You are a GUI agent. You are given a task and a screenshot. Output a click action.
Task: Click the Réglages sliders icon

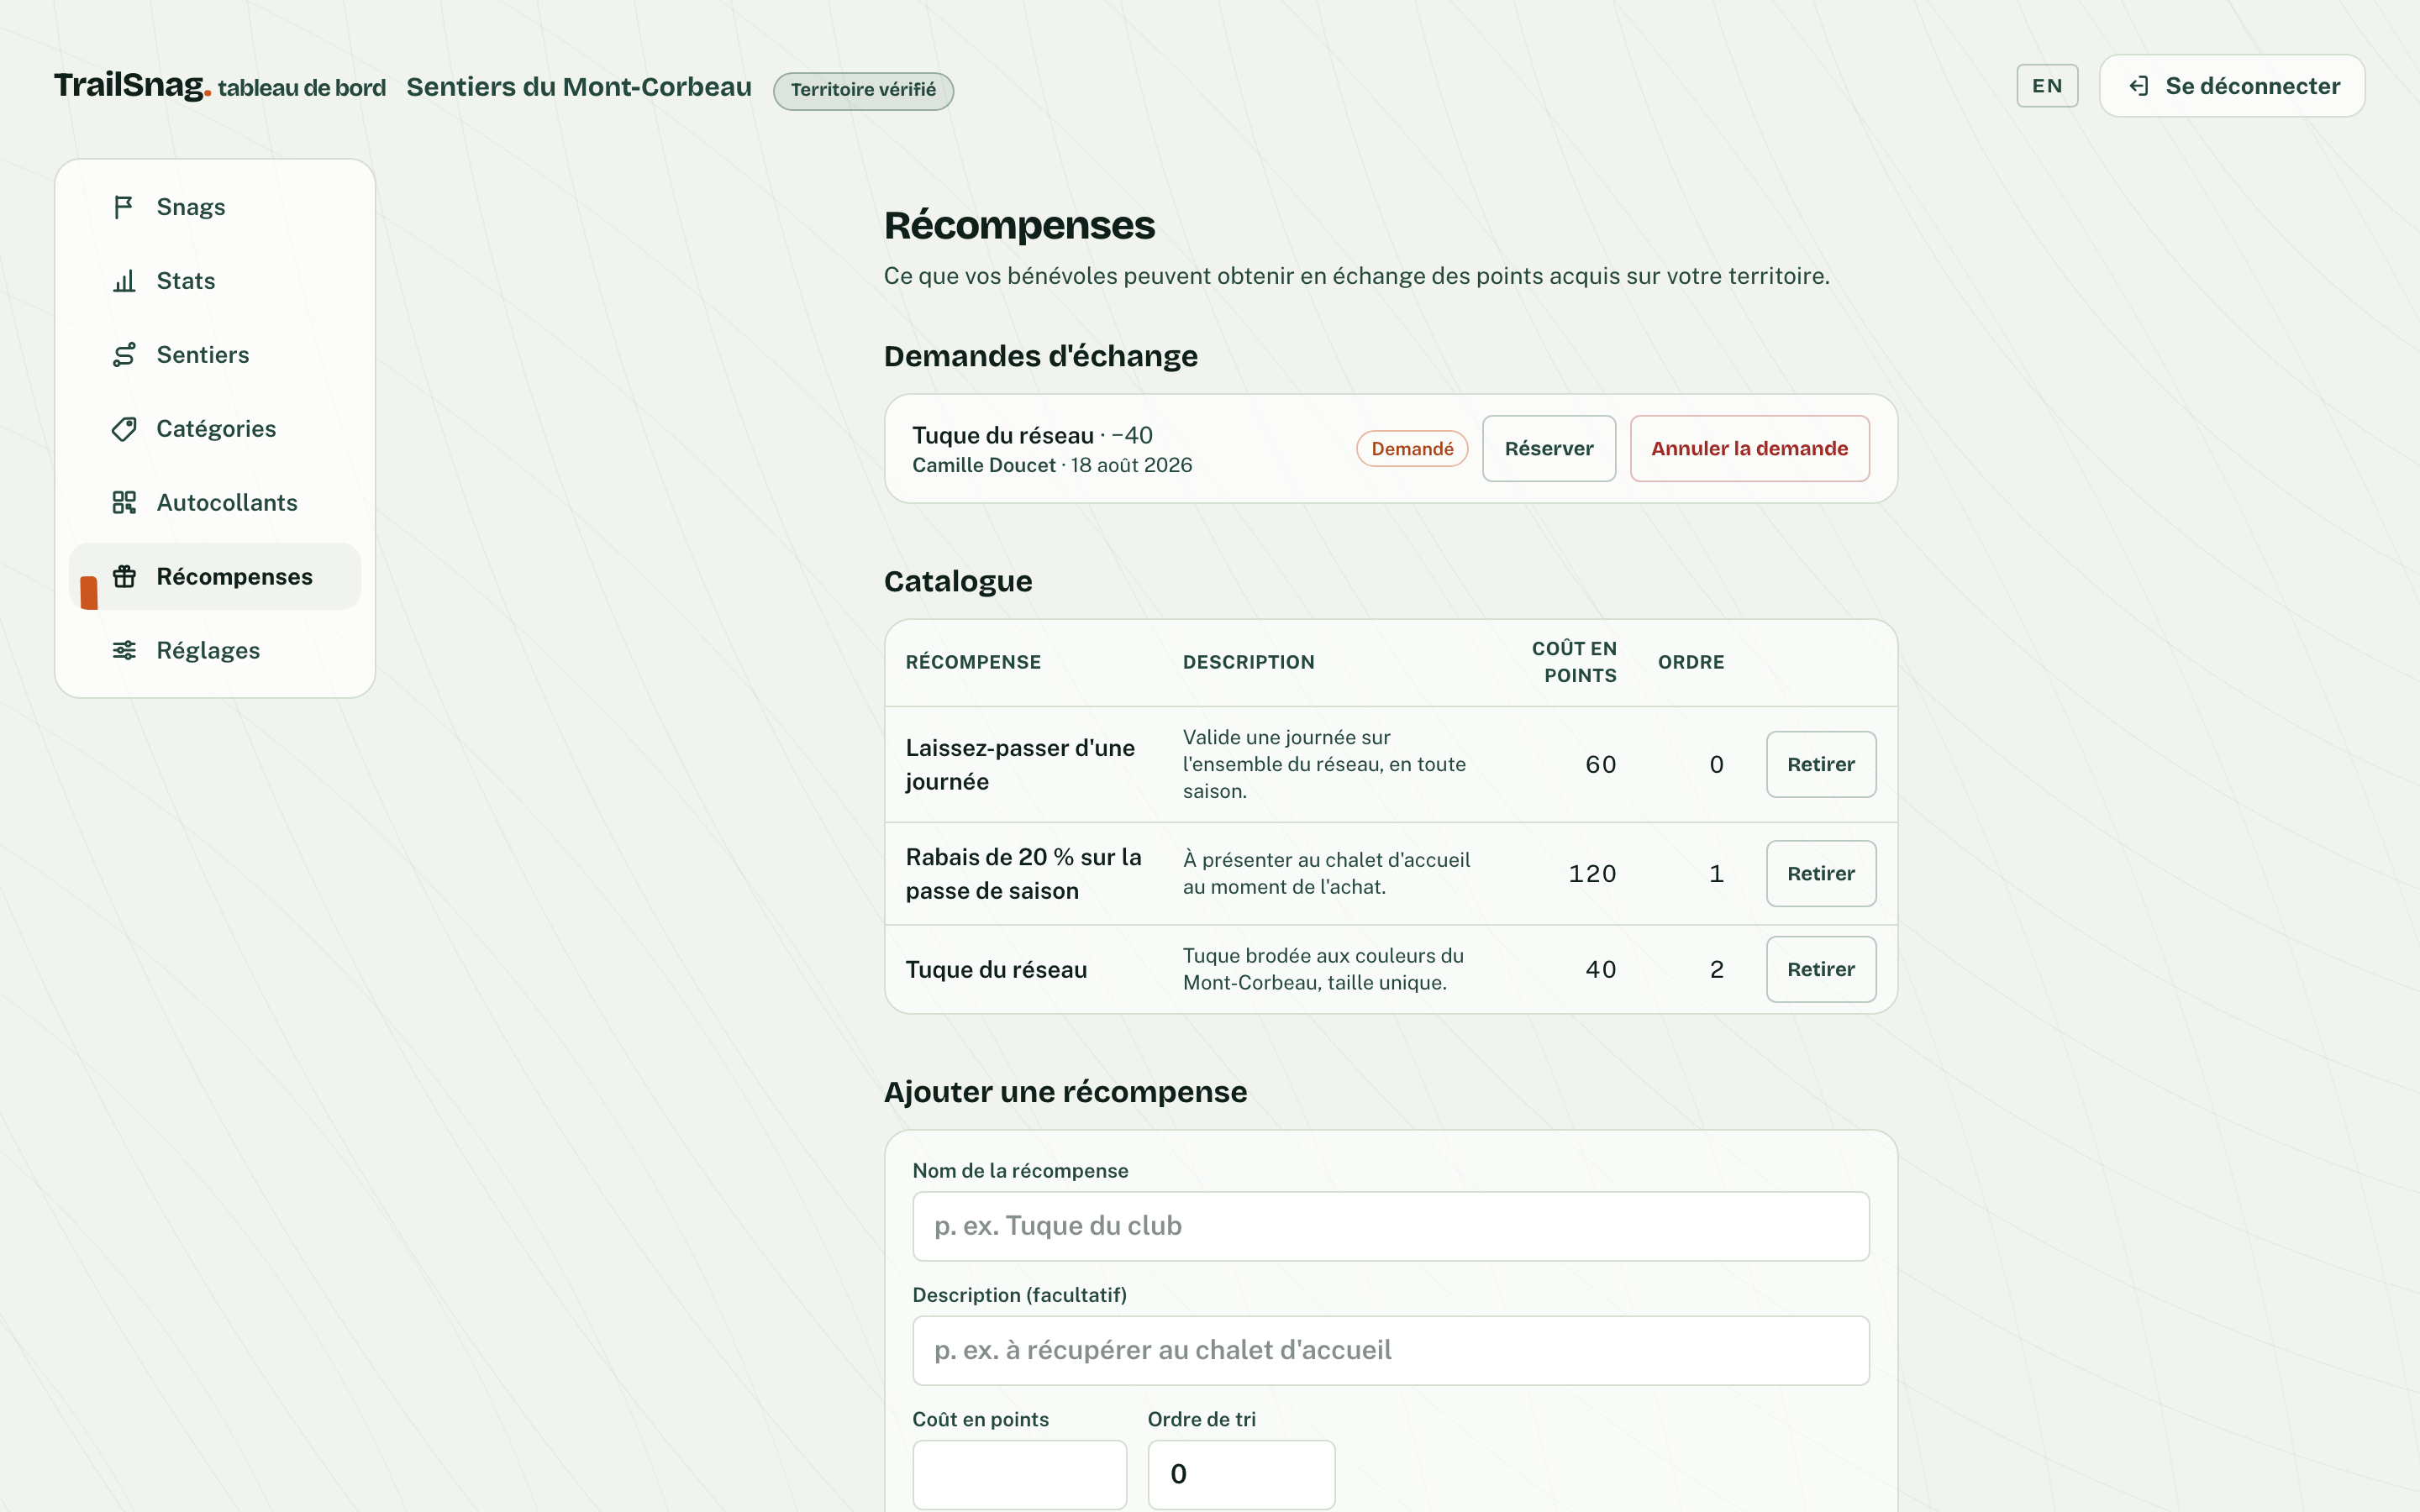(123, 650)
